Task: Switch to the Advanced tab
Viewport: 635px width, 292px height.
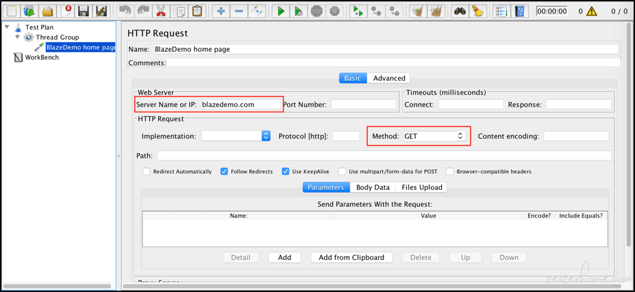Action: pos(389,79)
